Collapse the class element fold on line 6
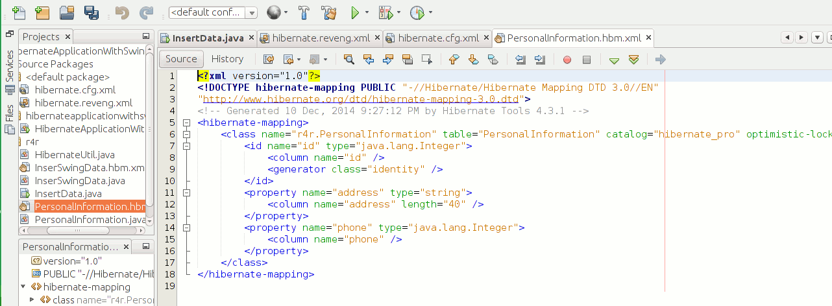Screen dimensions: 832x306 [186, 134]
